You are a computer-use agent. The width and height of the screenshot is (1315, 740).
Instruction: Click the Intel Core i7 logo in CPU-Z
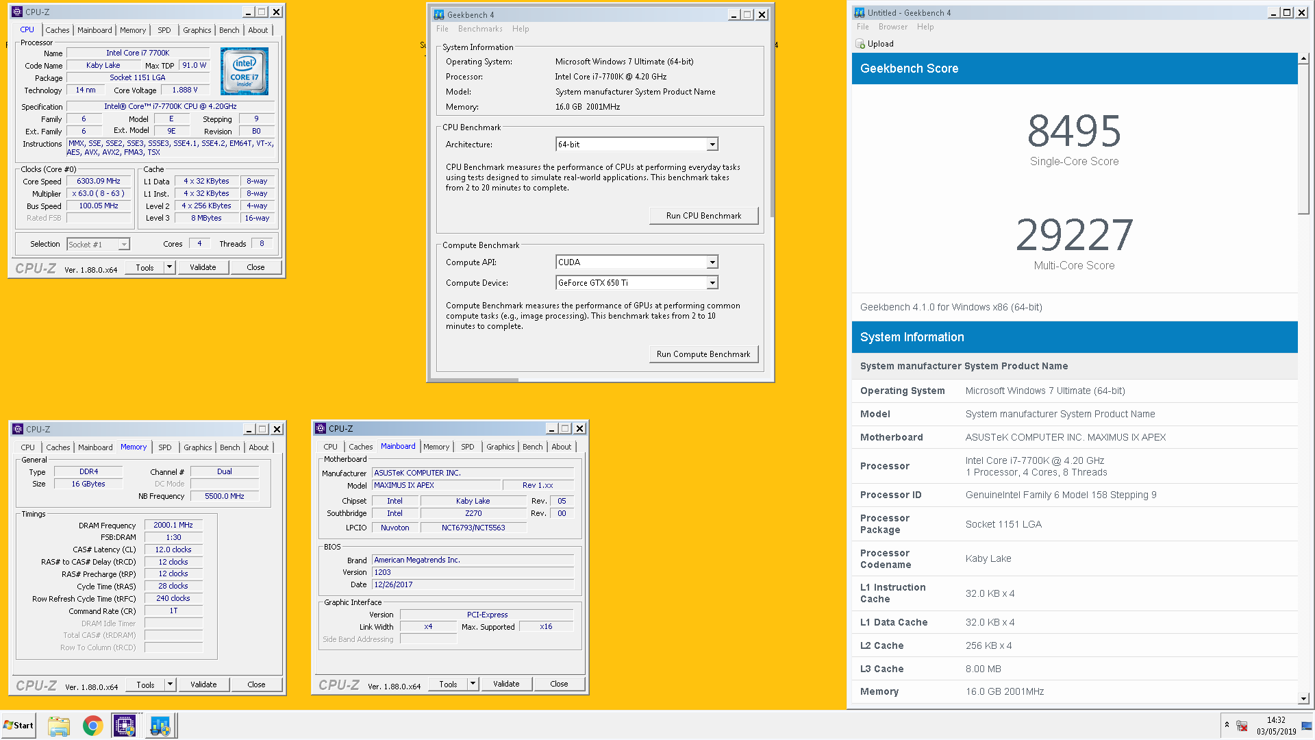pos(245,71)
